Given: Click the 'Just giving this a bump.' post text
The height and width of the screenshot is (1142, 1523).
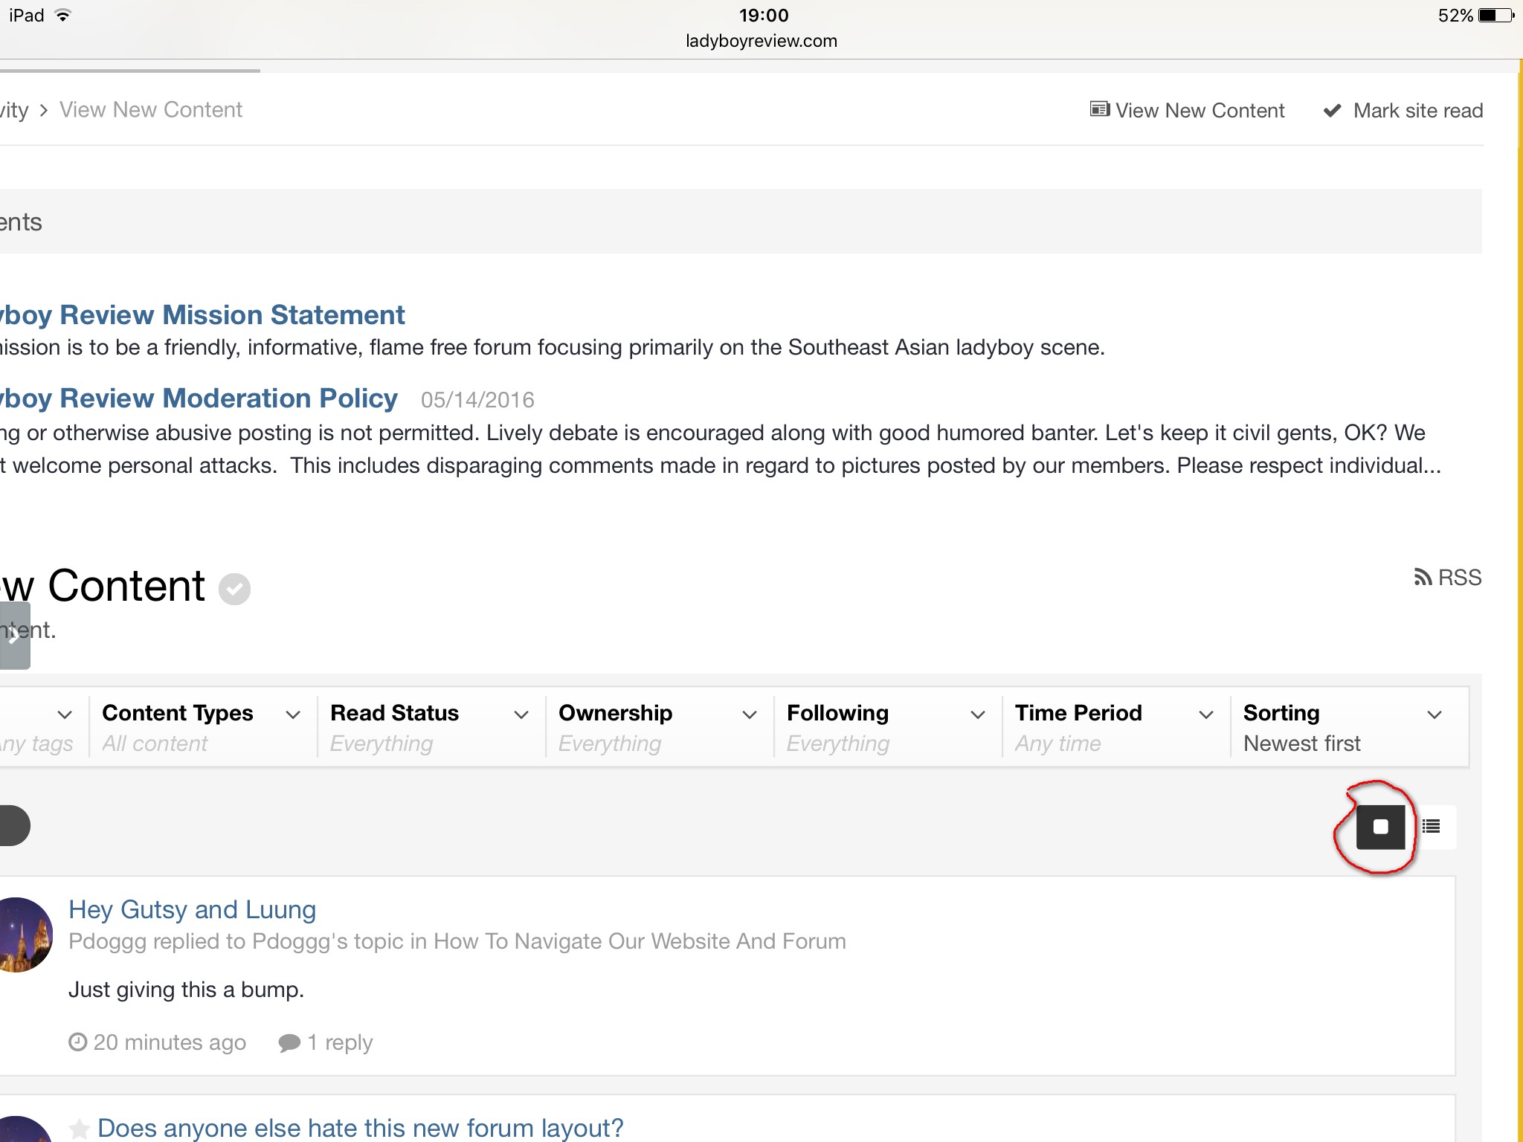Looking at the screenshot, I should (186, 990).
